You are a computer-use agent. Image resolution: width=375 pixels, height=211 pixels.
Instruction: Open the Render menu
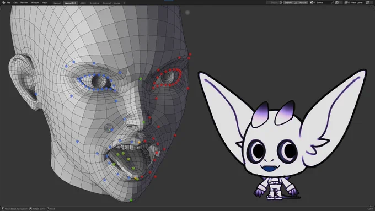pos(24,3)
